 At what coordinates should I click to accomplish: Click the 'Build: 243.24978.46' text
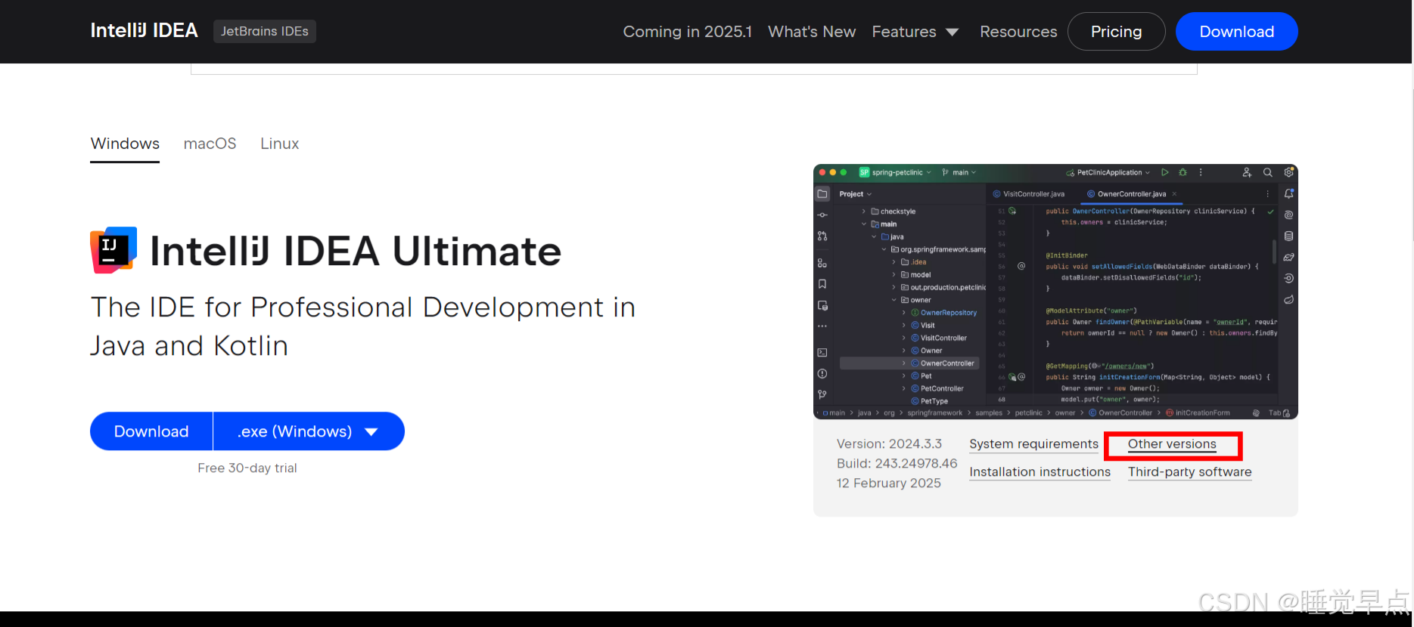[897, 464]
